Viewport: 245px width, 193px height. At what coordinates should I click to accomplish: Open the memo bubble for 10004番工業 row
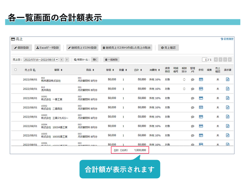tap(192, 126)
